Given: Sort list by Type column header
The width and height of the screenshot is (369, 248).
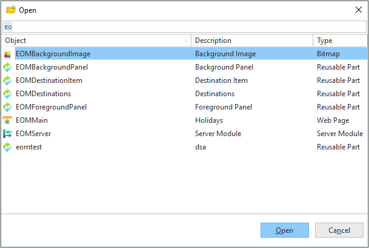Looking at the screenshot, I should 339,41.
